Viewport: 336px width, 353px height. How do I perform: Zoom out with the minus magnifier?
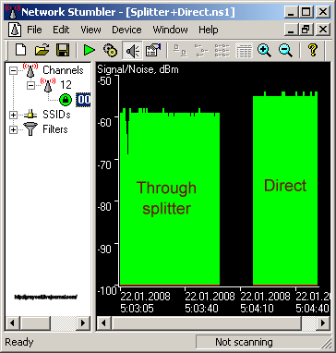pos(285,50)
